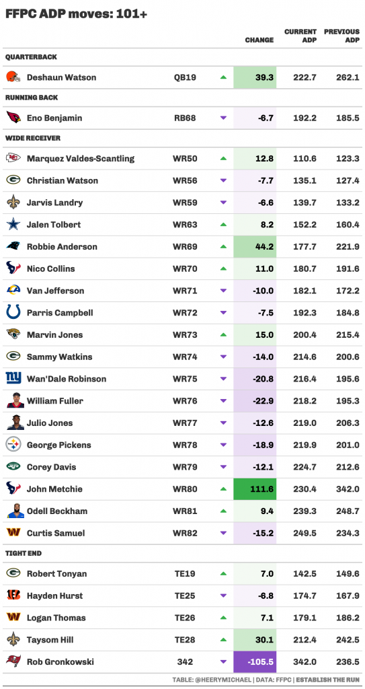Click the Arizona Cardinals logo beside Eno Benjamin
Screen dimensions: 365x689
click(13, 118)
